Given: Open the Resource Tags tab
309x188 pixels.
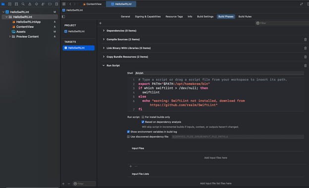Looking at the screenshot, I should (174, 16).
